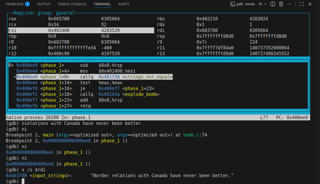Click the Problems count badge showing 3

[27, 4]
